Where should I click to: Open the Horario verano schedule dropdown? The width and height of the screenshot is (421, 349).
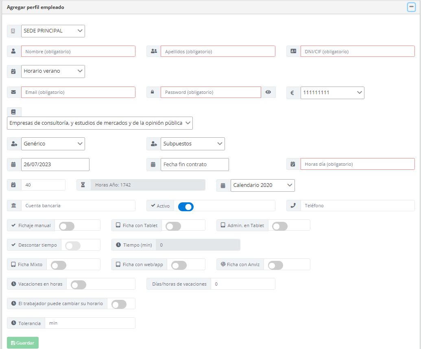click(53, 71)
